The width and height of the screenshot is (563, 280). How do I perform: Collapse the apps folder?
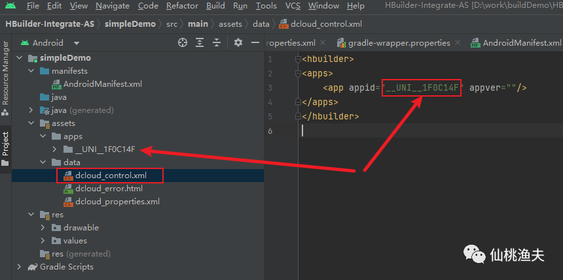point(43,136)
